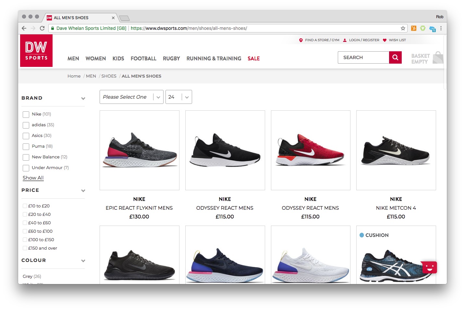Select the £40 to £60 price filter
The height and width of the screenshot is (310, 465).
[25, 223]
